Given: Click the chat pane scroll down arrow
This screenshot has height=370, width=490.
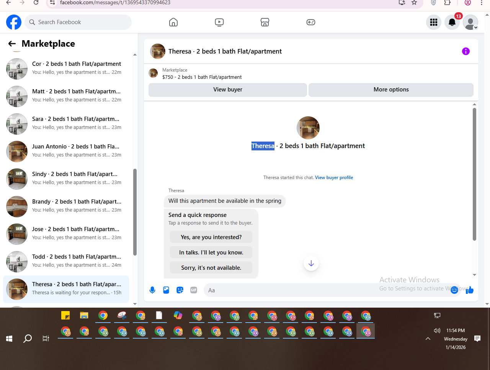Looking at the screenshot, I should click(x=474, y=275).
